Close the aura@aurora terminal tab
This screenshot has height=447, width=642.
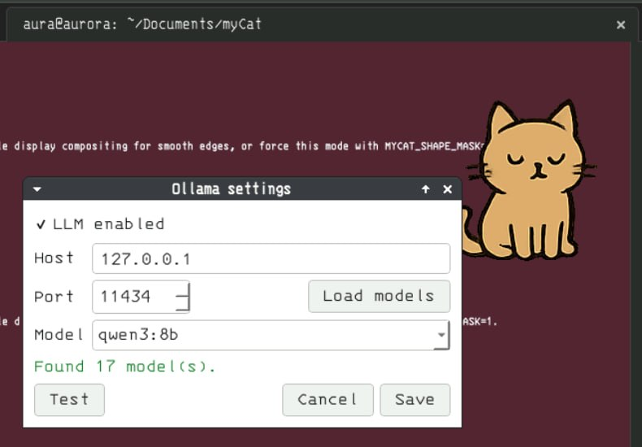coord(621,25)
